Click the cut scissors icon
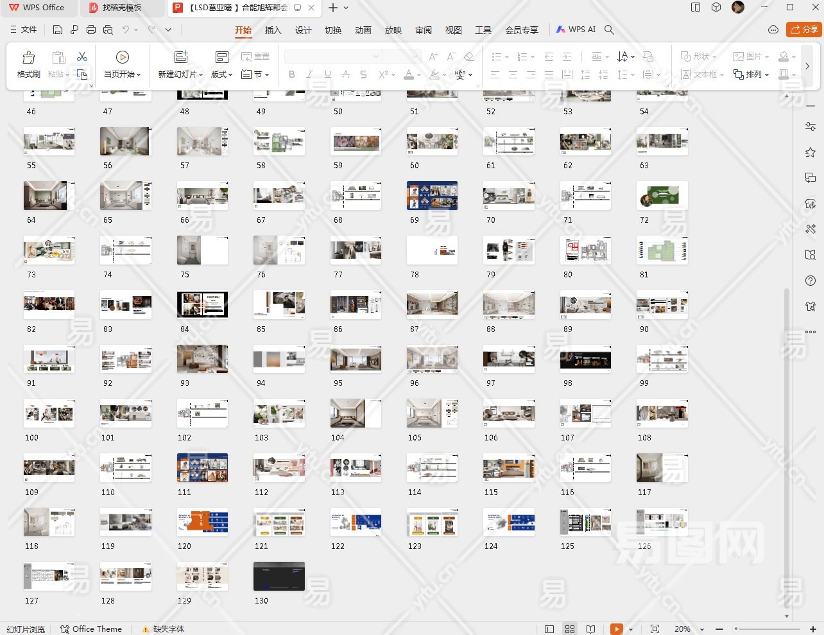The image size is (824, 635). click(x=82, y=57)
